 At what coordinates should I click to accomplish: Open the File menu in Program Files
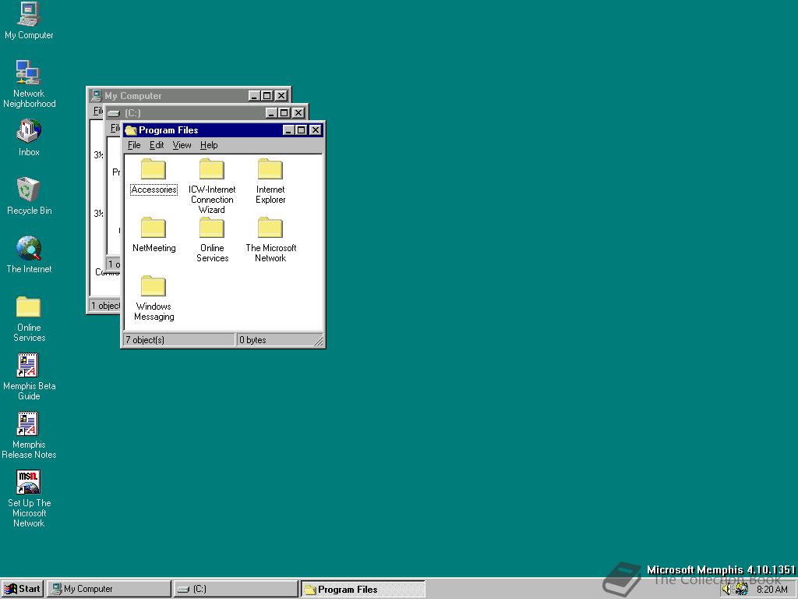(133, 145)
